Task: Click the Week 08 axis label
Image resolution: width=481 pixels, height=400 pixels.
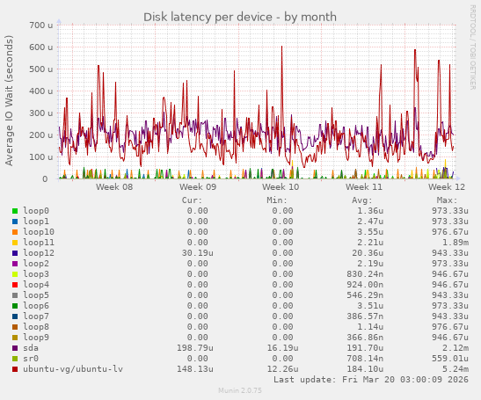Action: pos(114,186)
